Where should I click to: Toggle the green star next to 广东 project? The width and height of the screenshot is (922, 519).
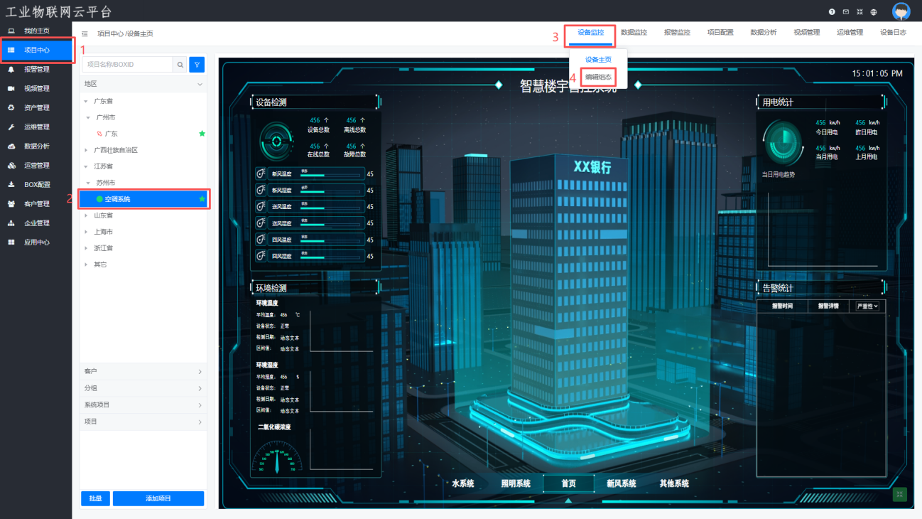click(202, 134)
